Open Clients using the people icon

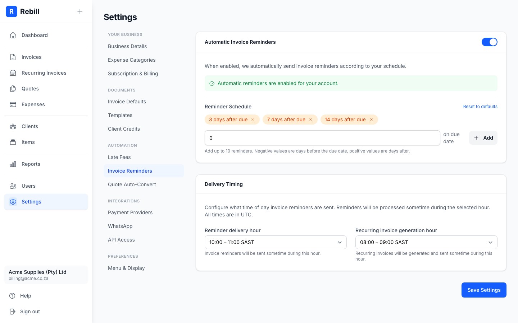13,126
